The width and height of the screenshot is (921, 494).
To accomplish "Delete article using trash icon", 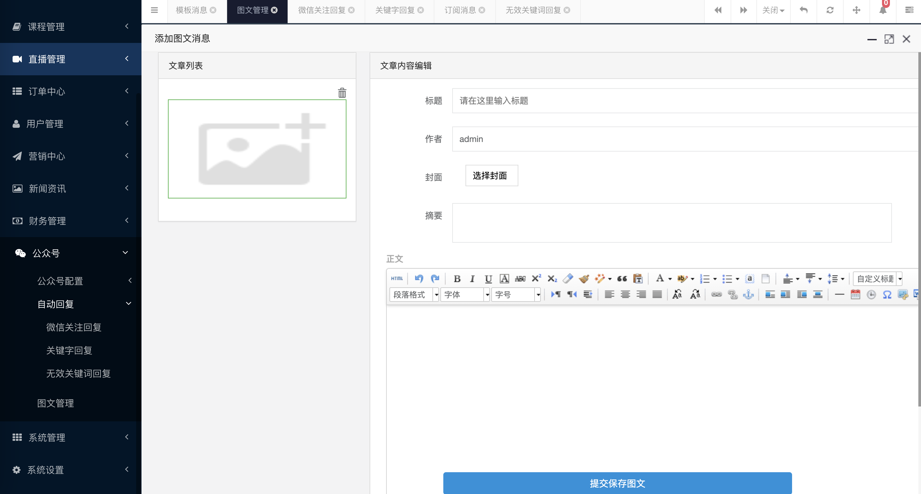I will (x=342, y=93).
